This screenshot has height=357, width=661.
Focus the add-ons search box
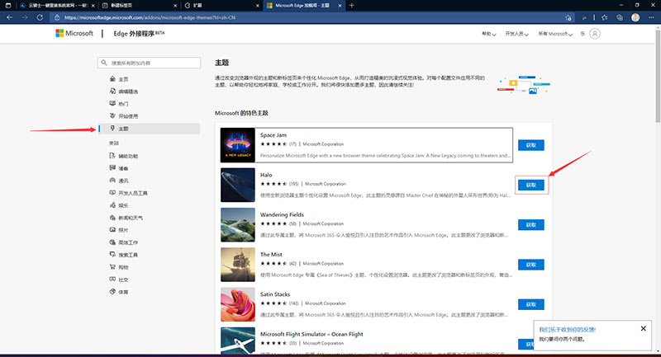click(x=149, y=63)
